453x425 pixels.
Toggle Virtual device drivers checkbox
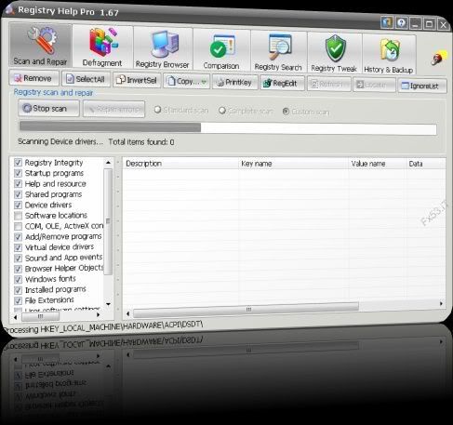(18, 247)
